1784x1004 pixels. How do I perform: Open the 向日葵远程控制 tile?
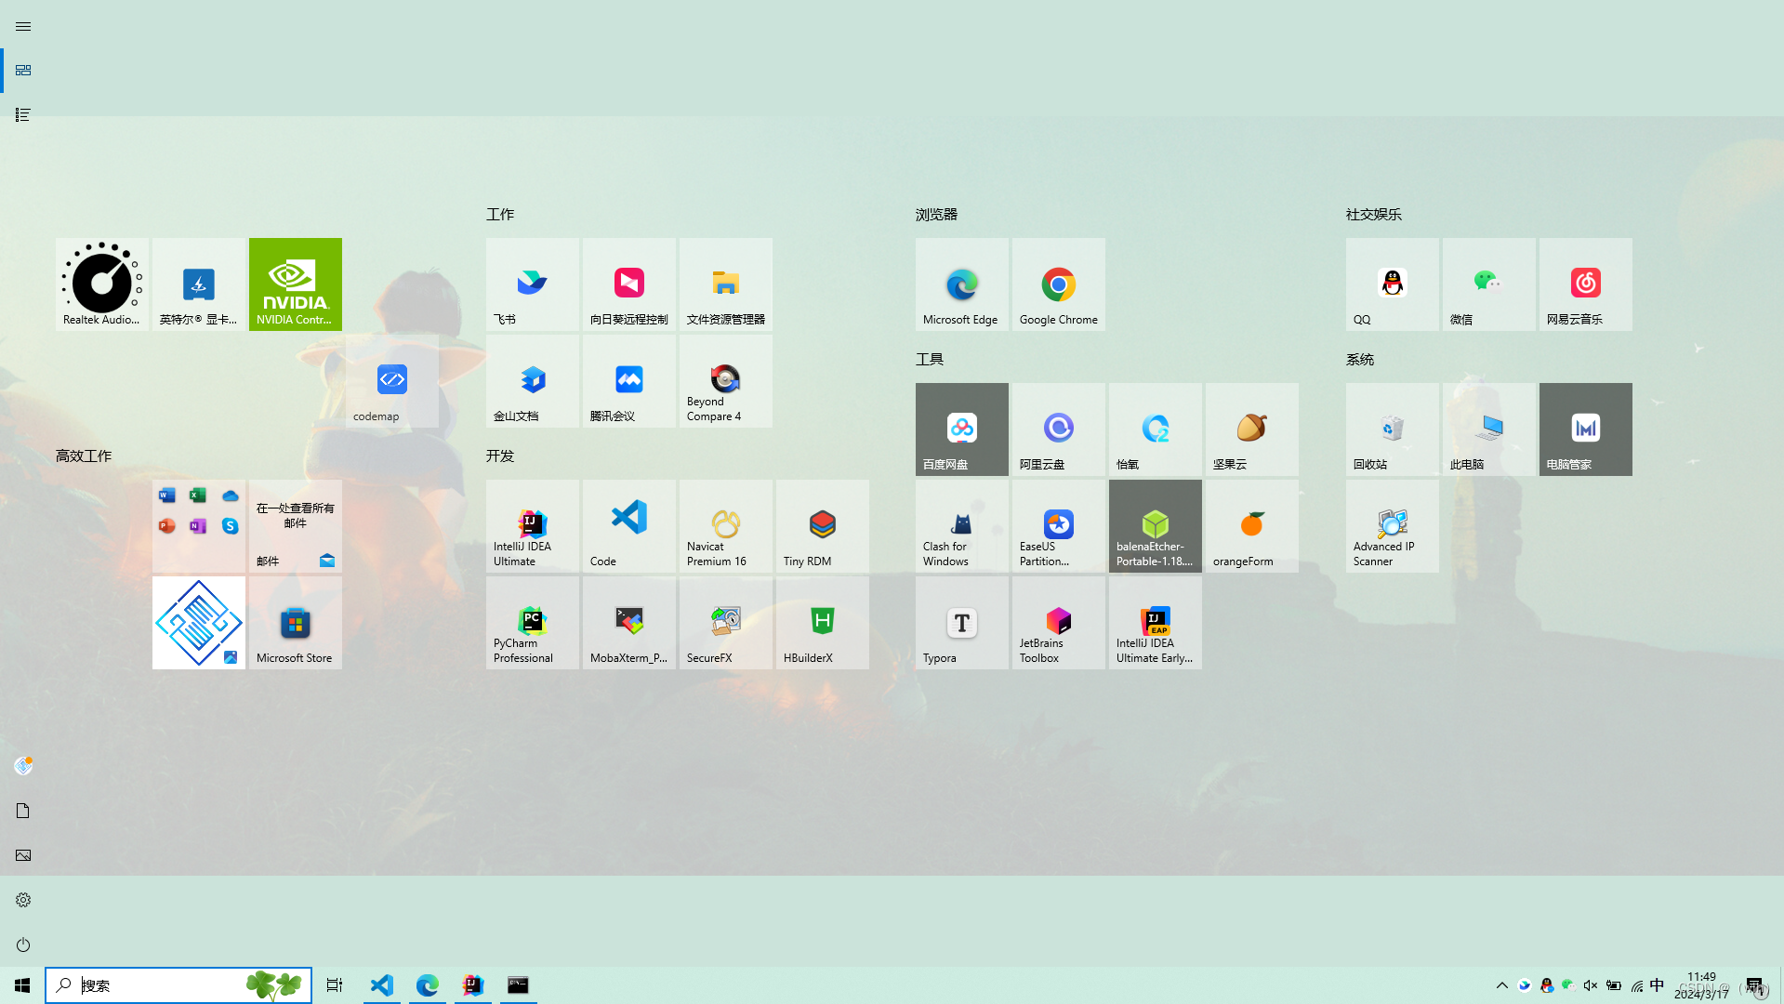(x=629, y=284)
